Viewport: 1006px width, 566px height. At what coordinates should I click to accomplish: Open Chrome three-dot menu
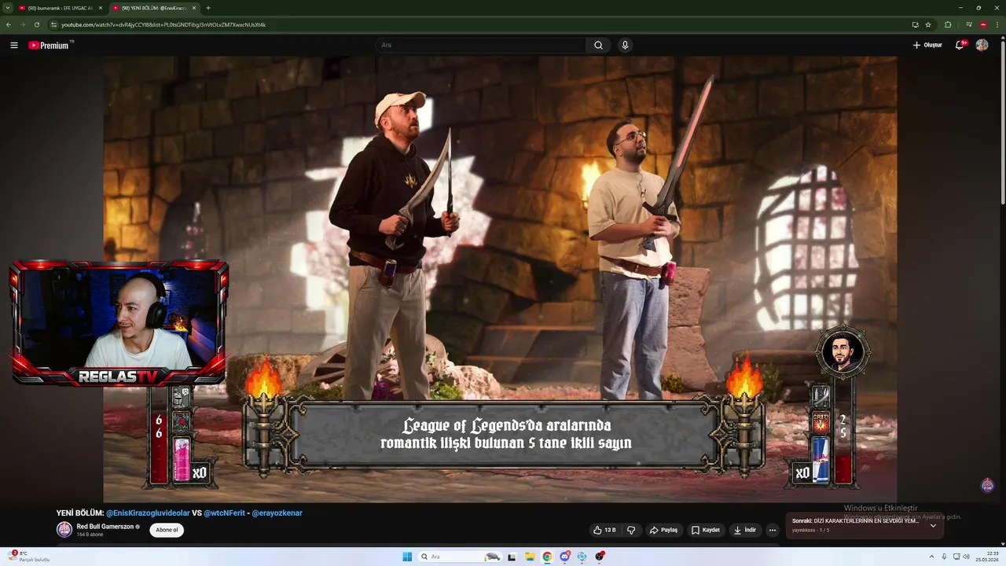coord(997,24)
